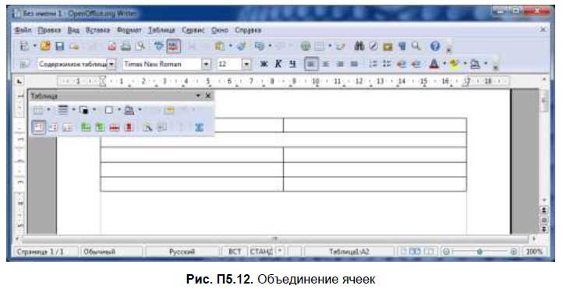Click the delete column icon in Table toolbar
Screen dimensions: 563x289
coord(129,127)
